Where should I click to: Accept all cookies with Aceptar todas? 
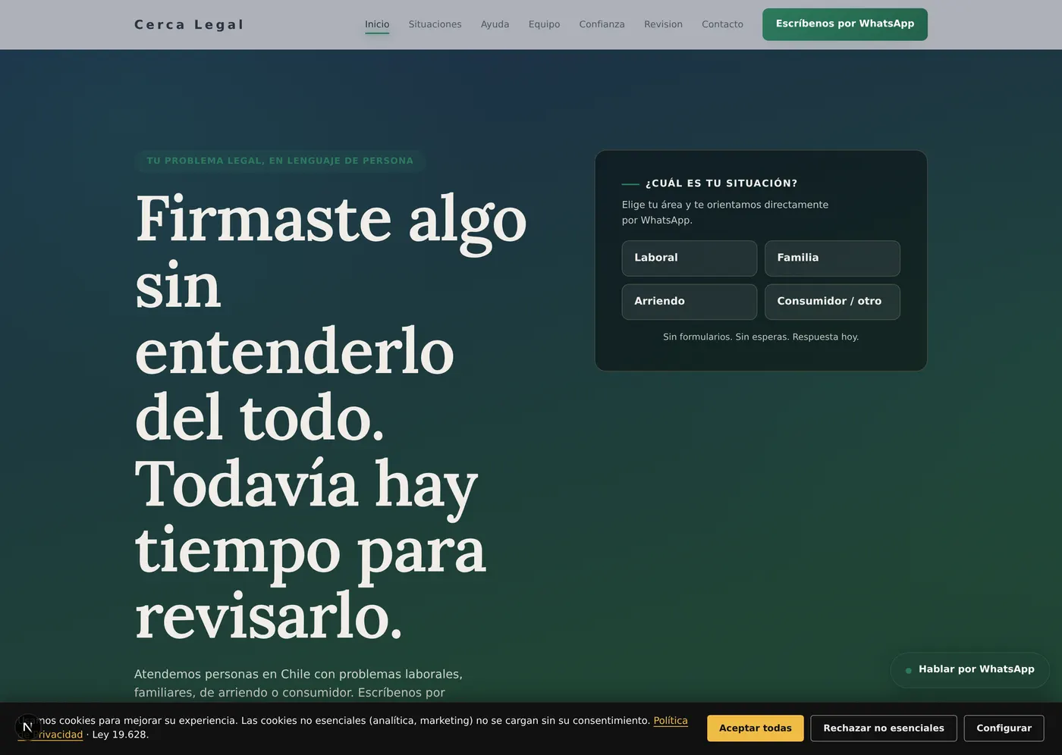[756, 728]
